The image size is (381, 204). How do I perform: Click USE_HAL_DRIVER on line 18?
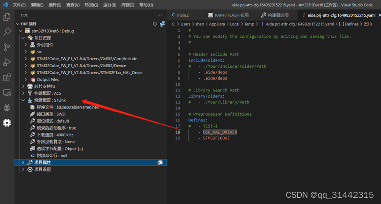click(220, 132)
